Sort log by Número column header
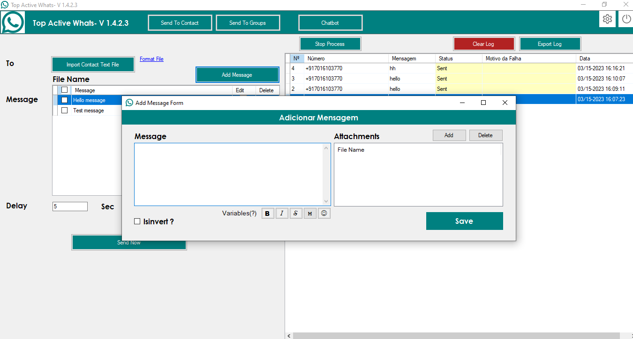Image resolution: width=633 pixels, height=339 pixels. [346, 59]
